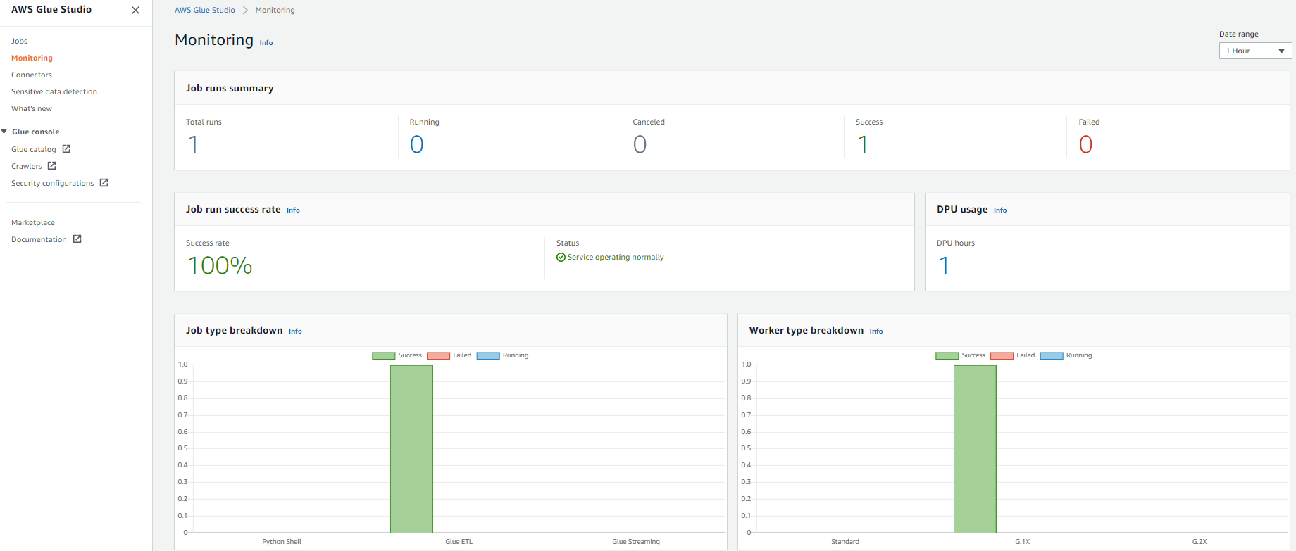Go to Jobs in the sidebar

19,41
